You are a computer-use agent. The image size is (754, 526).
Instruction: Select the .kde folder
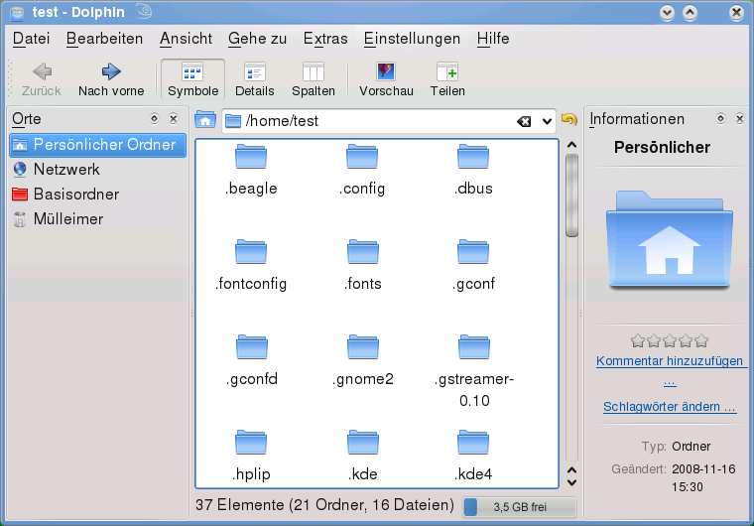[362, 456]
